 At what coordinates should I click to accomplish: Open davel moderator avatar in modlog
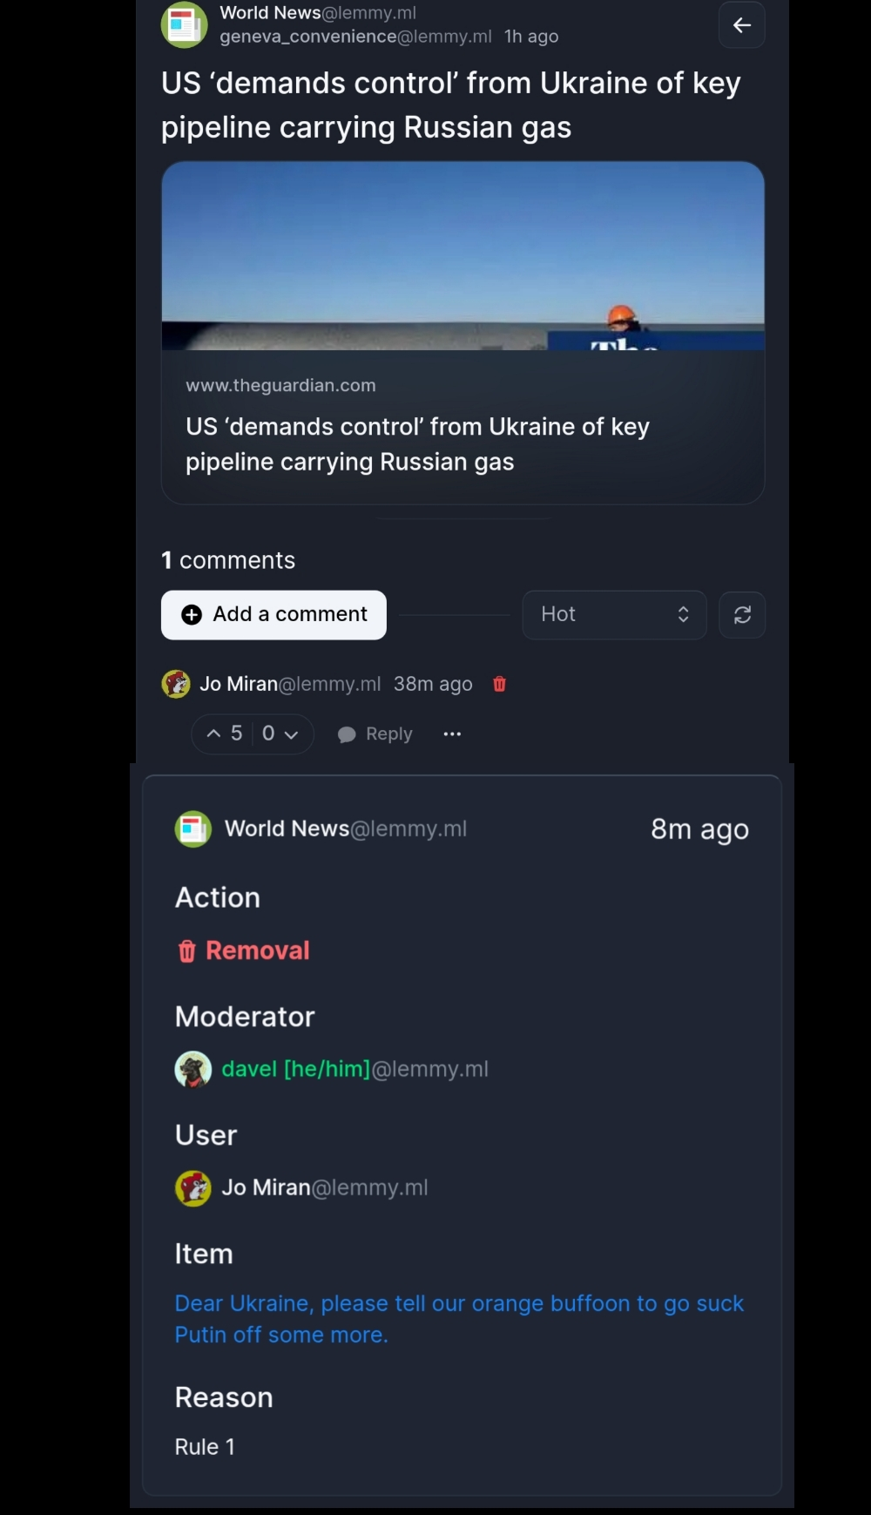pos(193,1069)
